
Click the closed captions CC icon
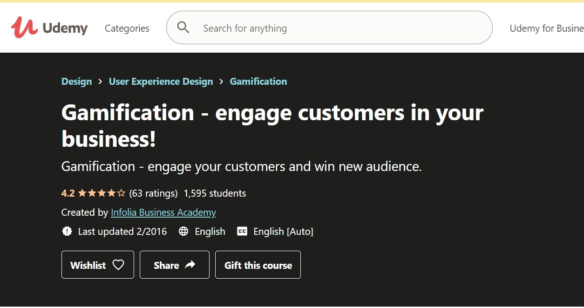(x=242, y=232)
